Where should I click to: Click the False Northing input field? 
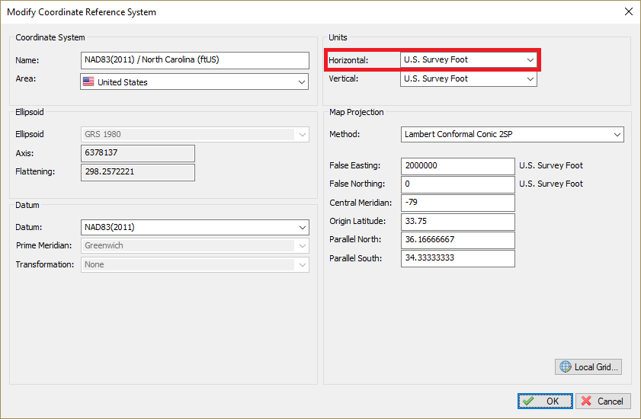pyautogui.click(x=457, y=184)
